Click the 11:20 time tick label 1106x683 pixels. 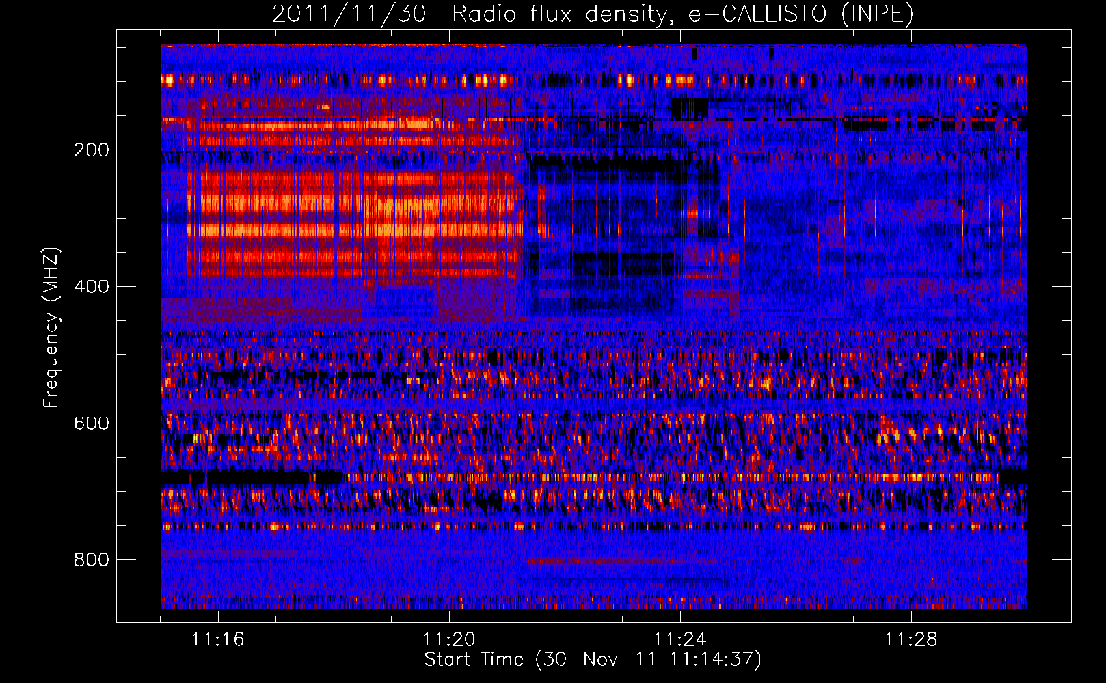tap(449, 640)
